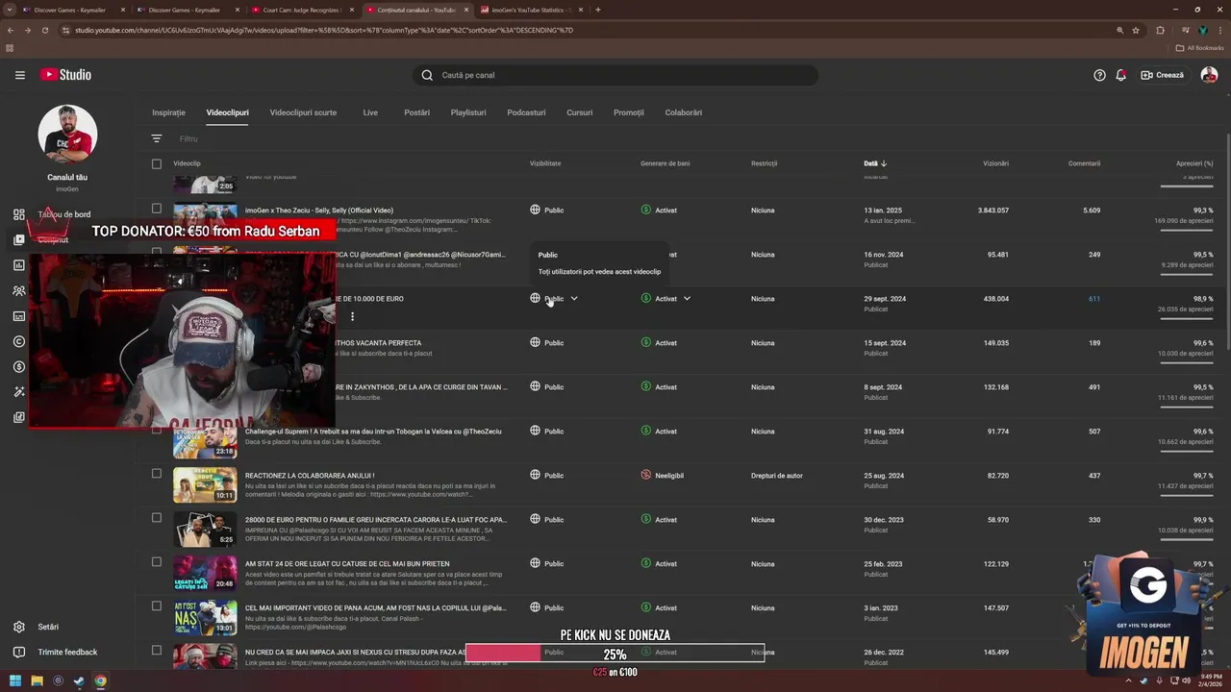Open the Subtitles sidebar icon
Image resolution: width=1231 pixels, height=692 pixels.
click(x=19, y=316)
